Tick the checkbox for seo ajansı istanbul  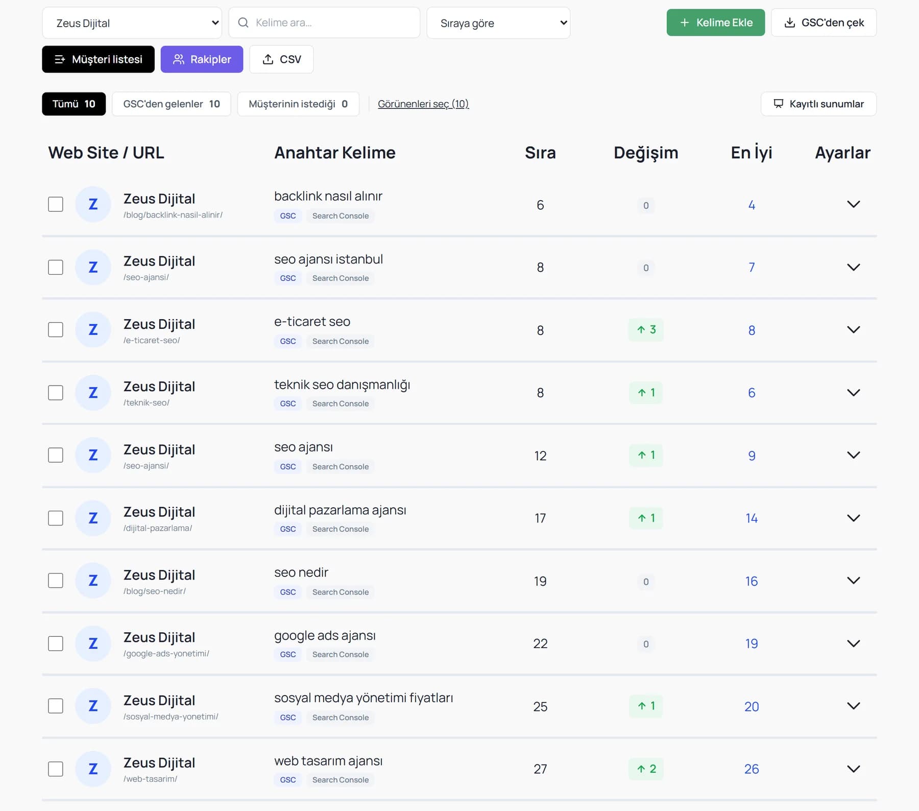click(x=56, y=267)
